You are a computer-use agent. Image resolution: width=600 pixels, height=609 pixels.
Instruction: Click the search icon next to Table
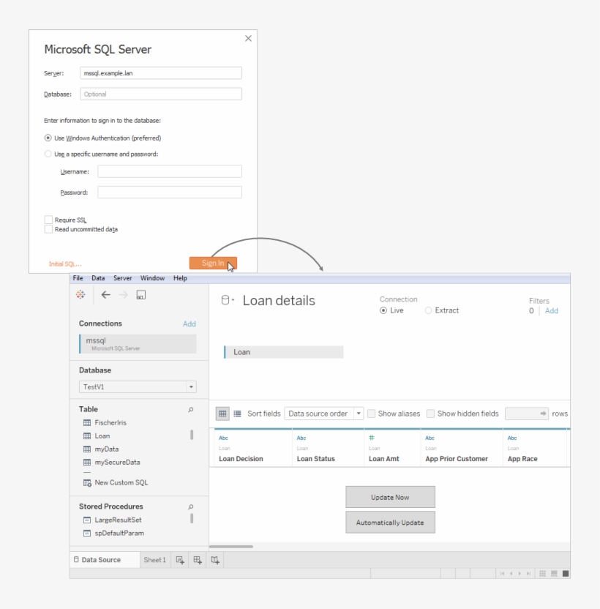(191, 410)
